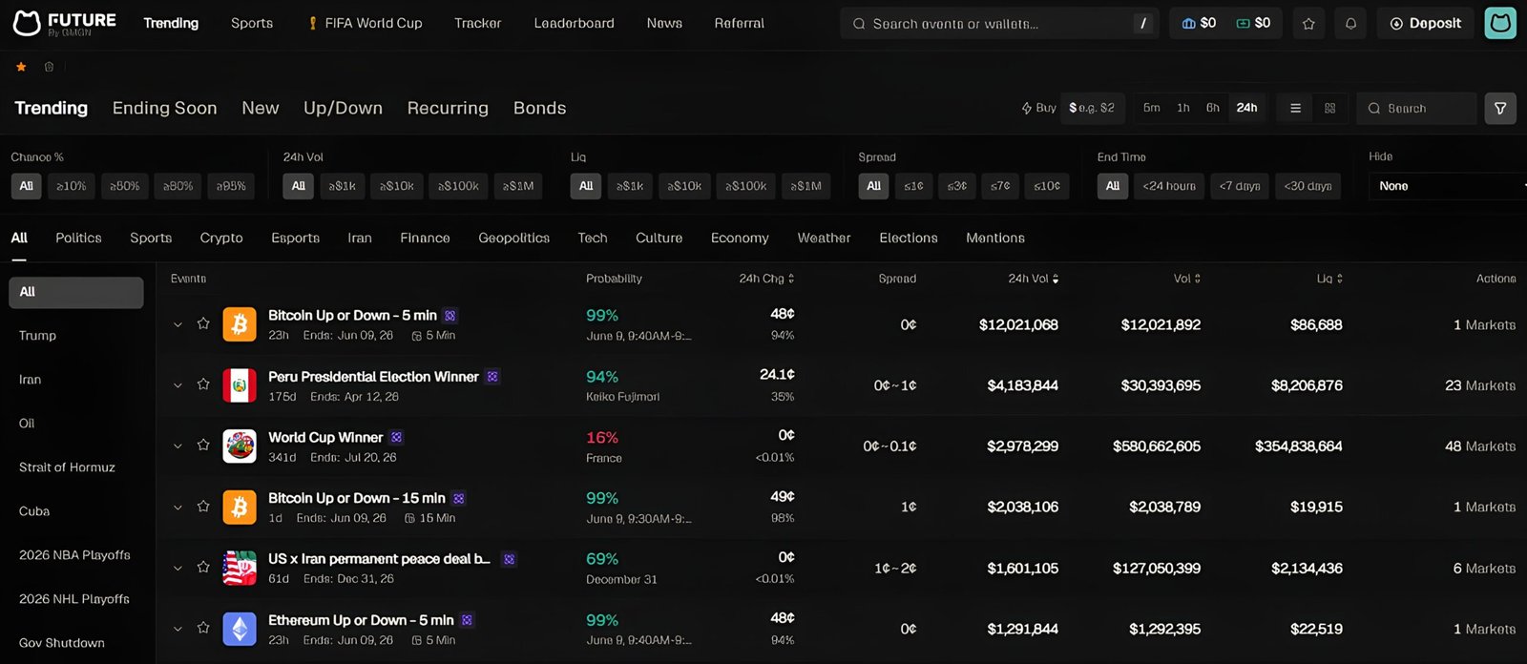Expand US x Iran peace deal row
The height and width of the screenshot is (664, 1527).
click(x=178, y=568)
